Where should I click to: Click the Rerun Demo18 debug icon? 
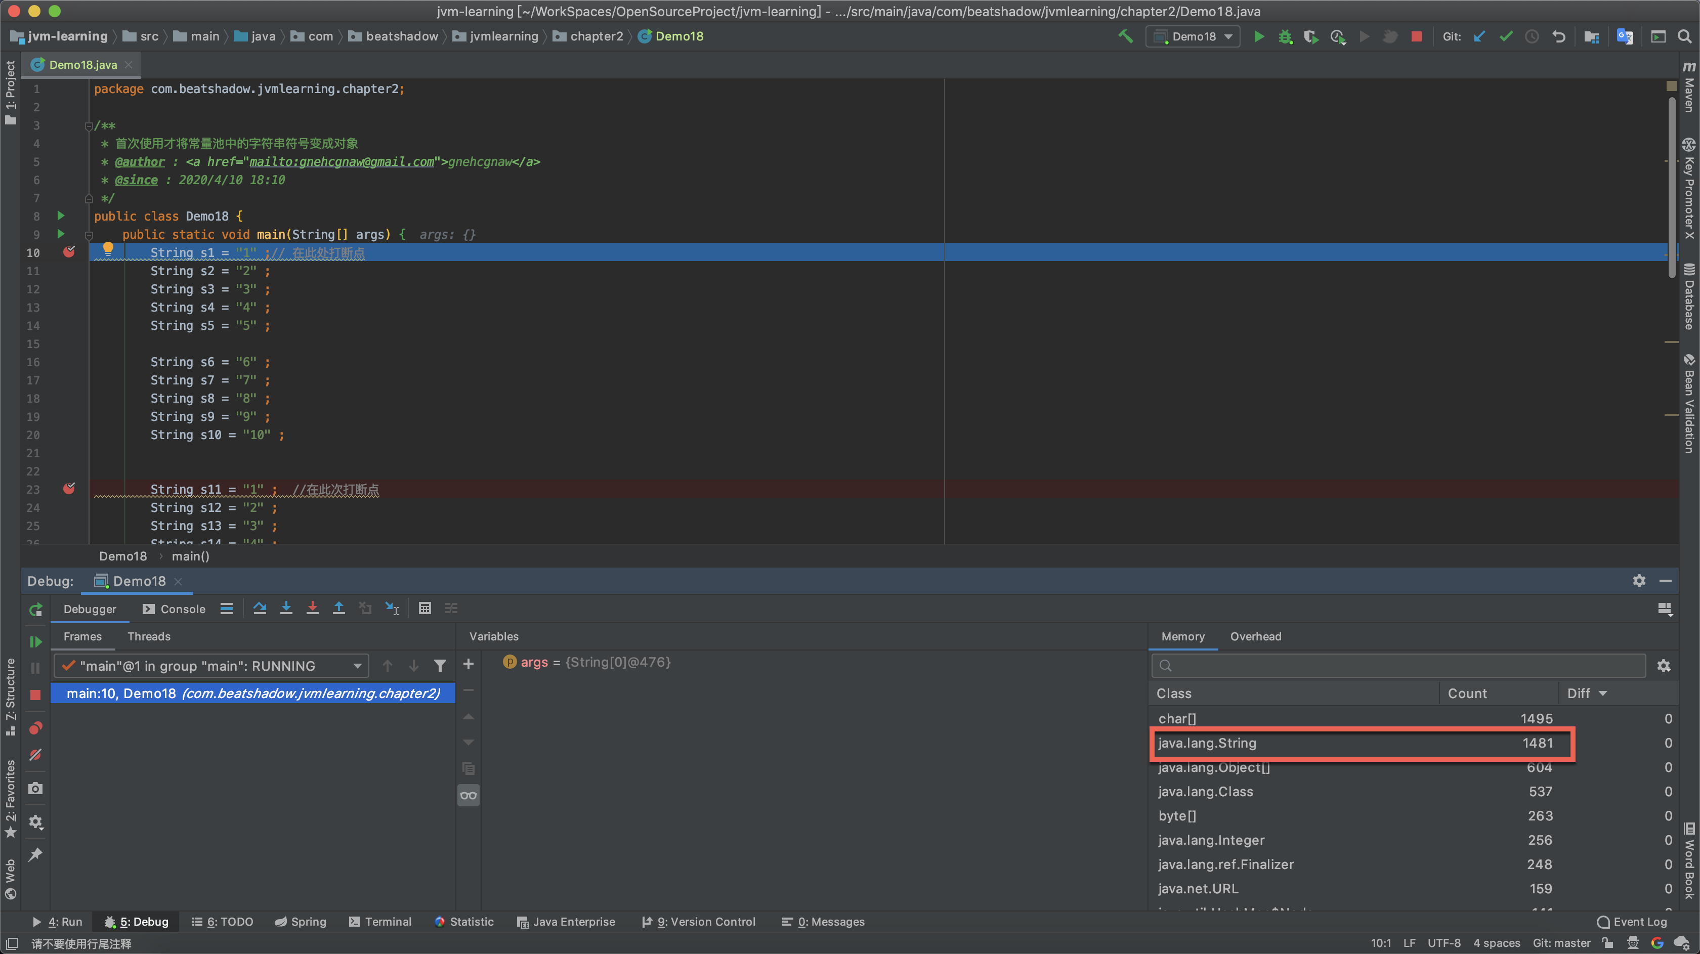point(35,610)
